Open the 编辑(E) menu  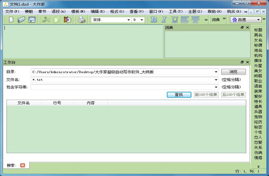[x=97, y=12]
